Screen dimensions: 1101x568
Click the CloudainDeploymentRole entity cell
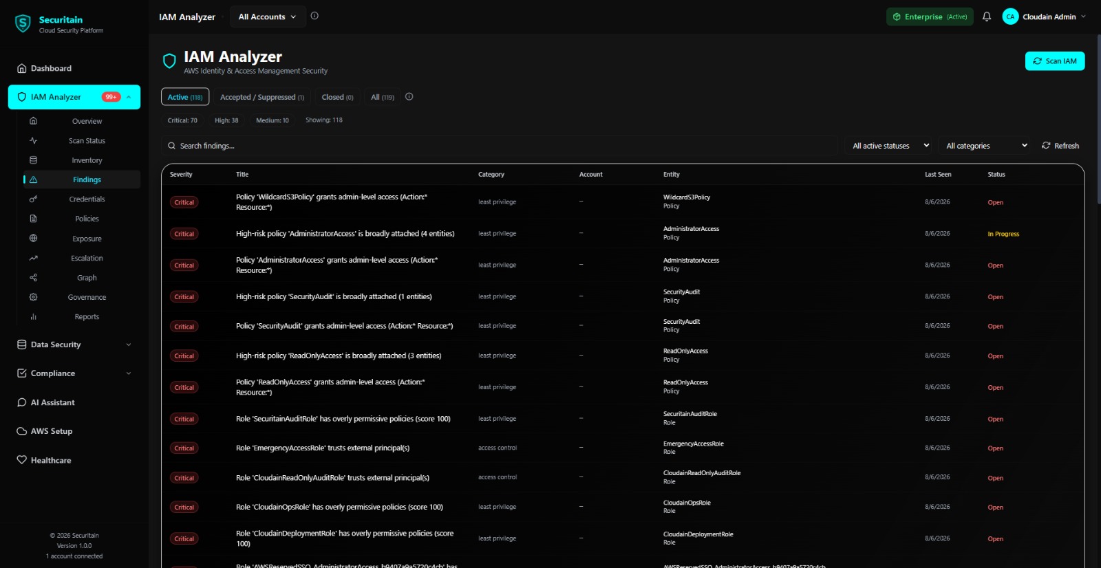tap(698, 538)
